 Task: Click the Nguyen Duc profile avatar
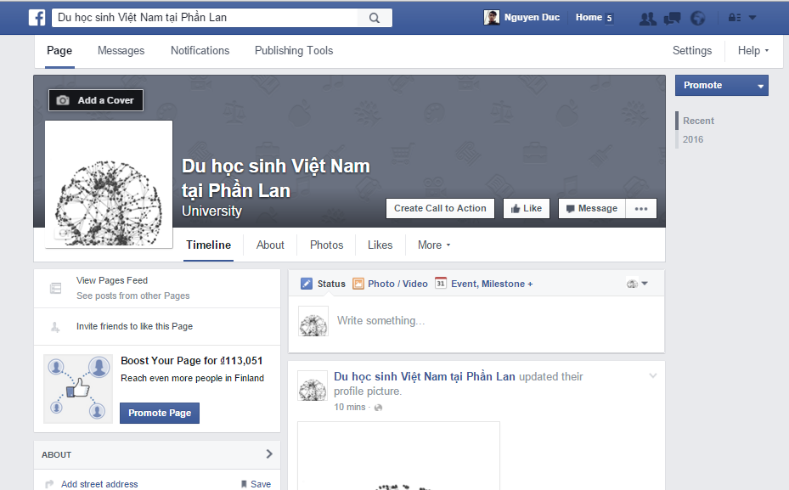492,18
